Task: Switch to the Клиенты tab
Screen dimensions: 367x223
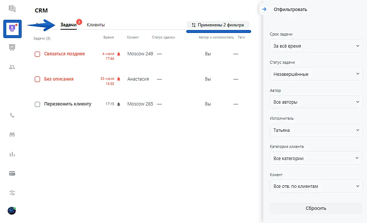Action: (96, 25)
